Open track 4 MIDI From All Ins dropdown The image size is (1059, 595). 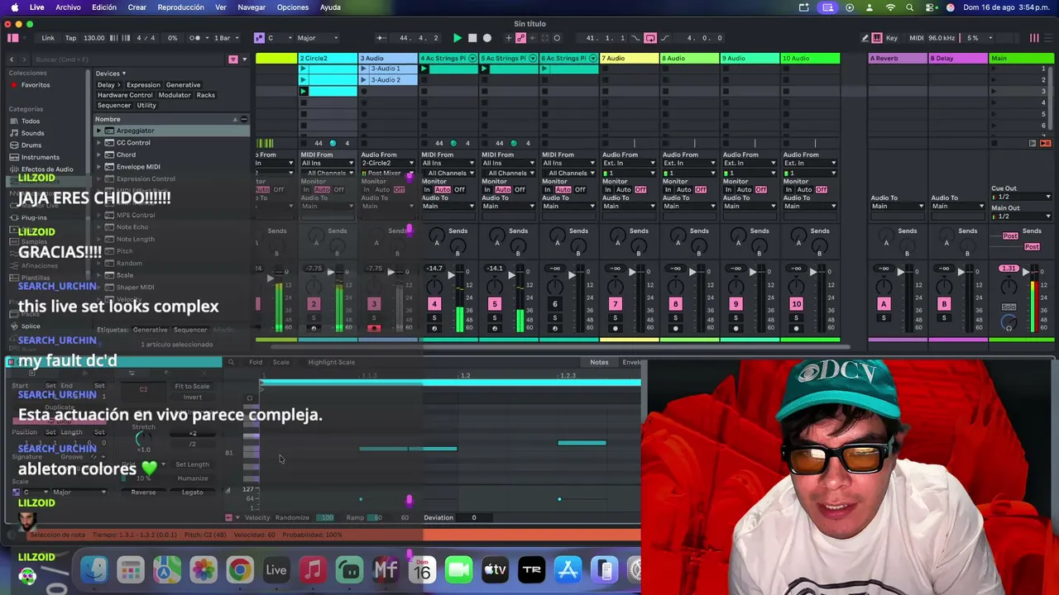click(x=448, y=164)
